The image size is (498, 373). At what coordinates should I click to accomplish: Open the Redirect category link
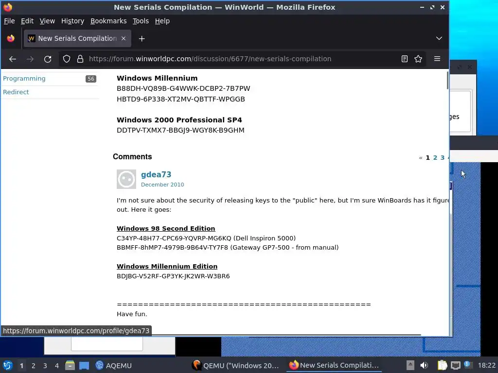[x=16, y=92]
